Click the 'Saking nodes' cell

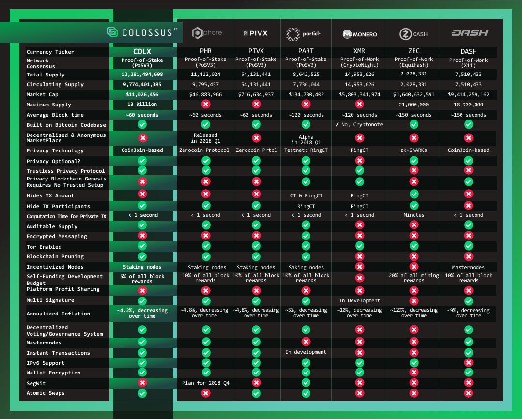[x=306, y=268]
